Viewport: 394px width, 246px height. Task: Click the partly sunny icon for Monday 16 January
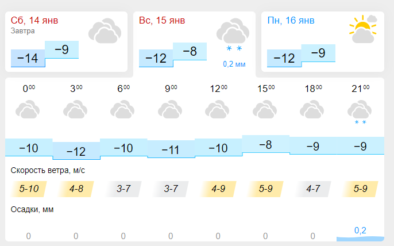(364, 30)
